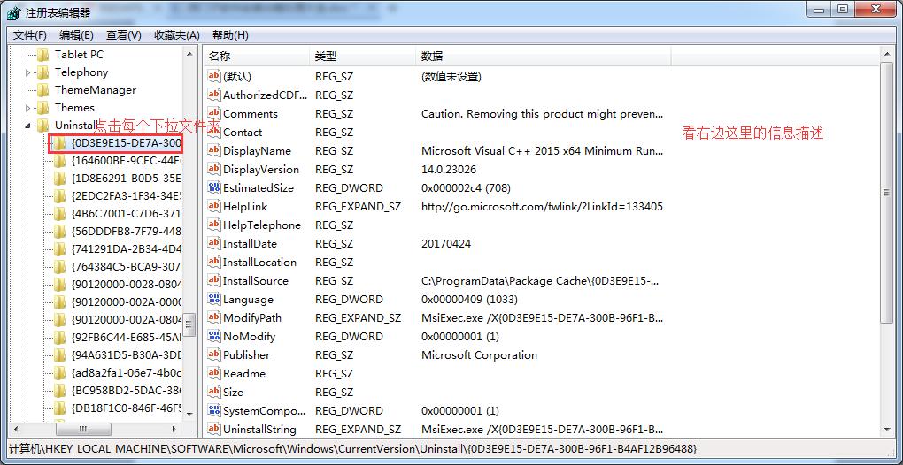Select the {90120000-002A-0000 registry key
This screenshot has width=903, height=465.
point(127,302)
